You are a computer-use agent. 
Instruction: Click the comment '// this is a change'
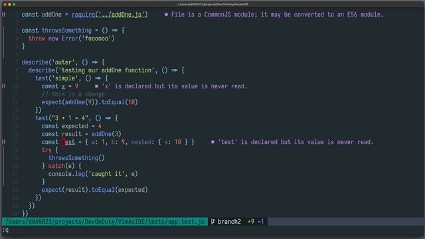click(73, 94)
